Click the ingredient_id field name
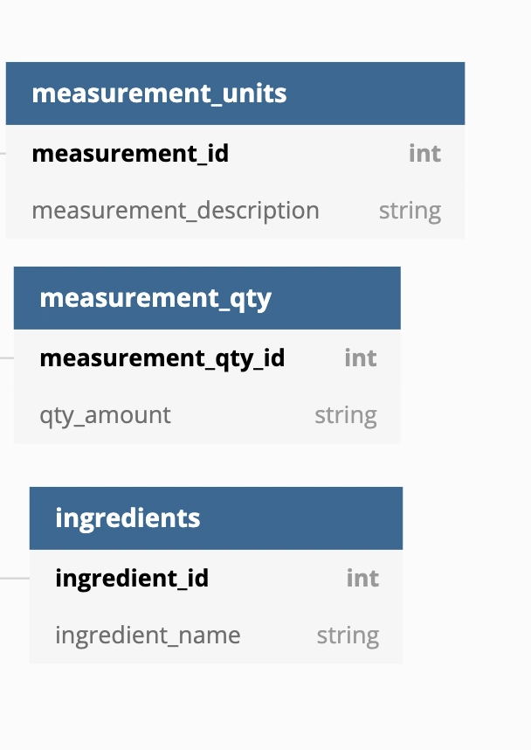The image size is (531, 750). 132,579
